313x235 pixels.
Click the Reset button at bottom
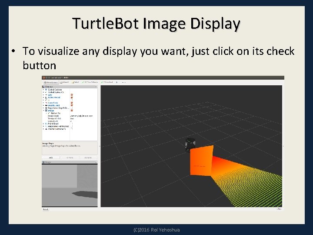(x=46, y=209)
